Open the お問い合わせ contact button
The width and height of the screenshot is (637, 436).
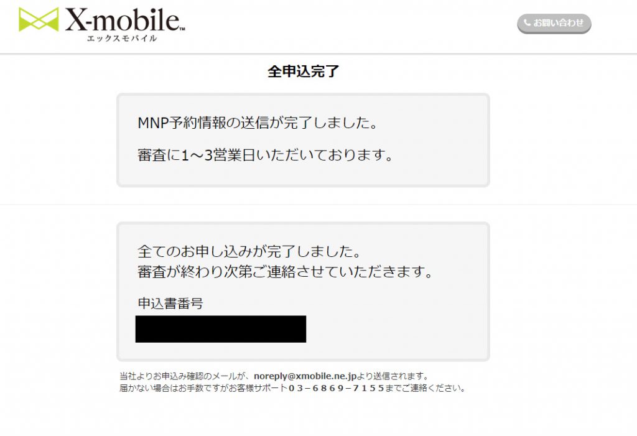[554, 23]
